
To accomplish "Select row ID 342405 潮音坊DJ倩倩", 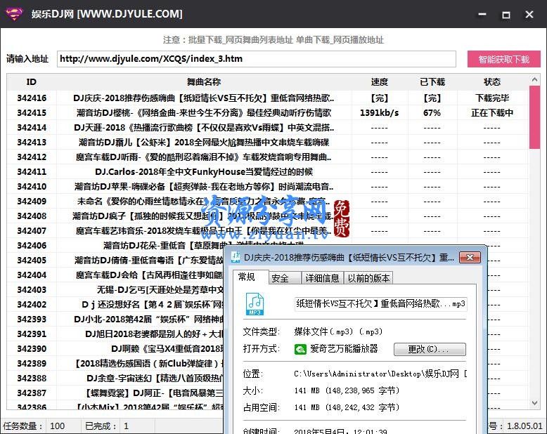I will pos(115,261).
